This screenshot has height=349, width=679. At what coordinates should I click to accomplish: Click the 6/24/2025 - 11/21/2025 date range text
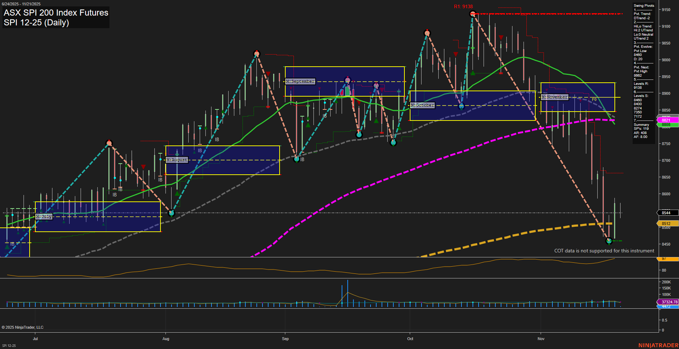coord(21,3)
